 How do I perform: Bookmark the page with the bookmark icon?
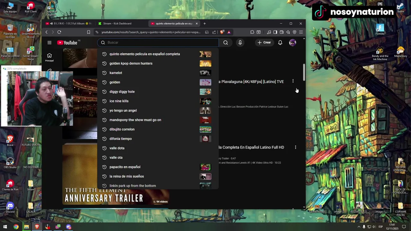(x=89, y=32)
